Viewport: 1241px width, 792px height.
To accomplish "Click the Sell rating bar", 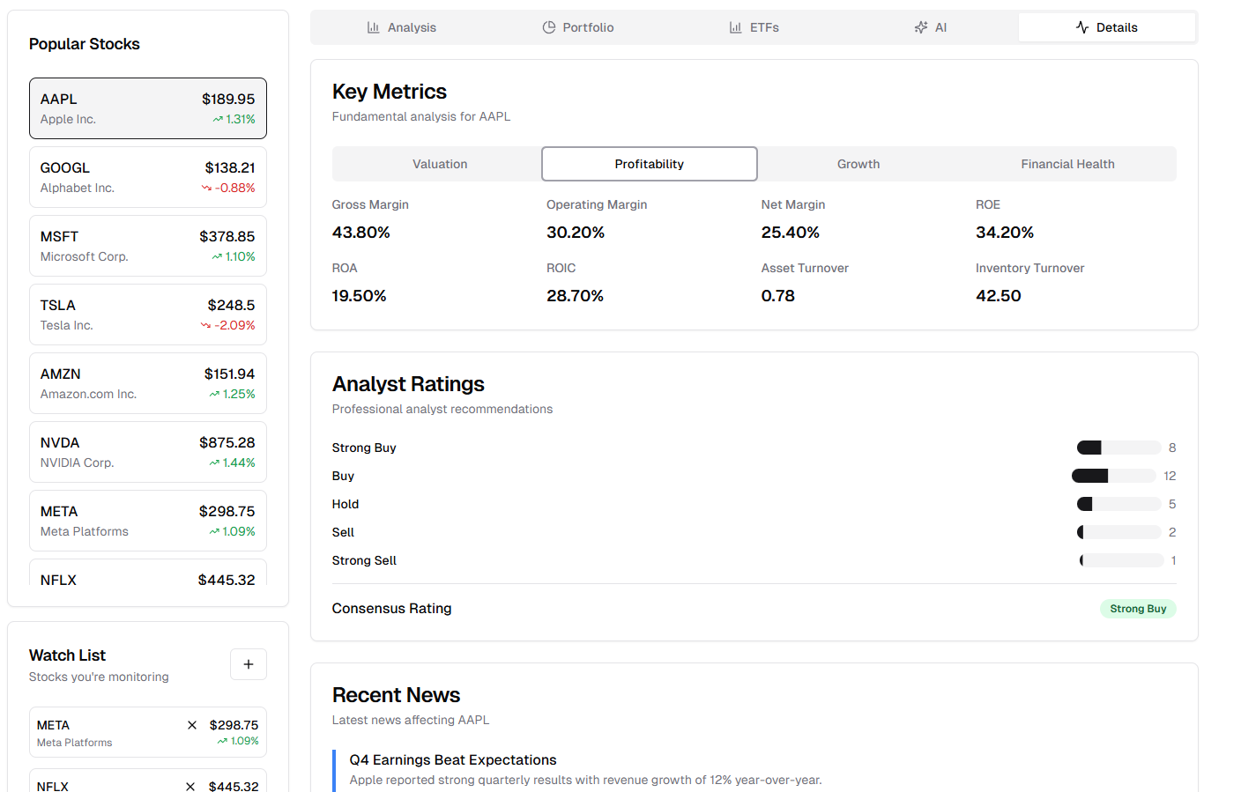I will pos(1118,532).
